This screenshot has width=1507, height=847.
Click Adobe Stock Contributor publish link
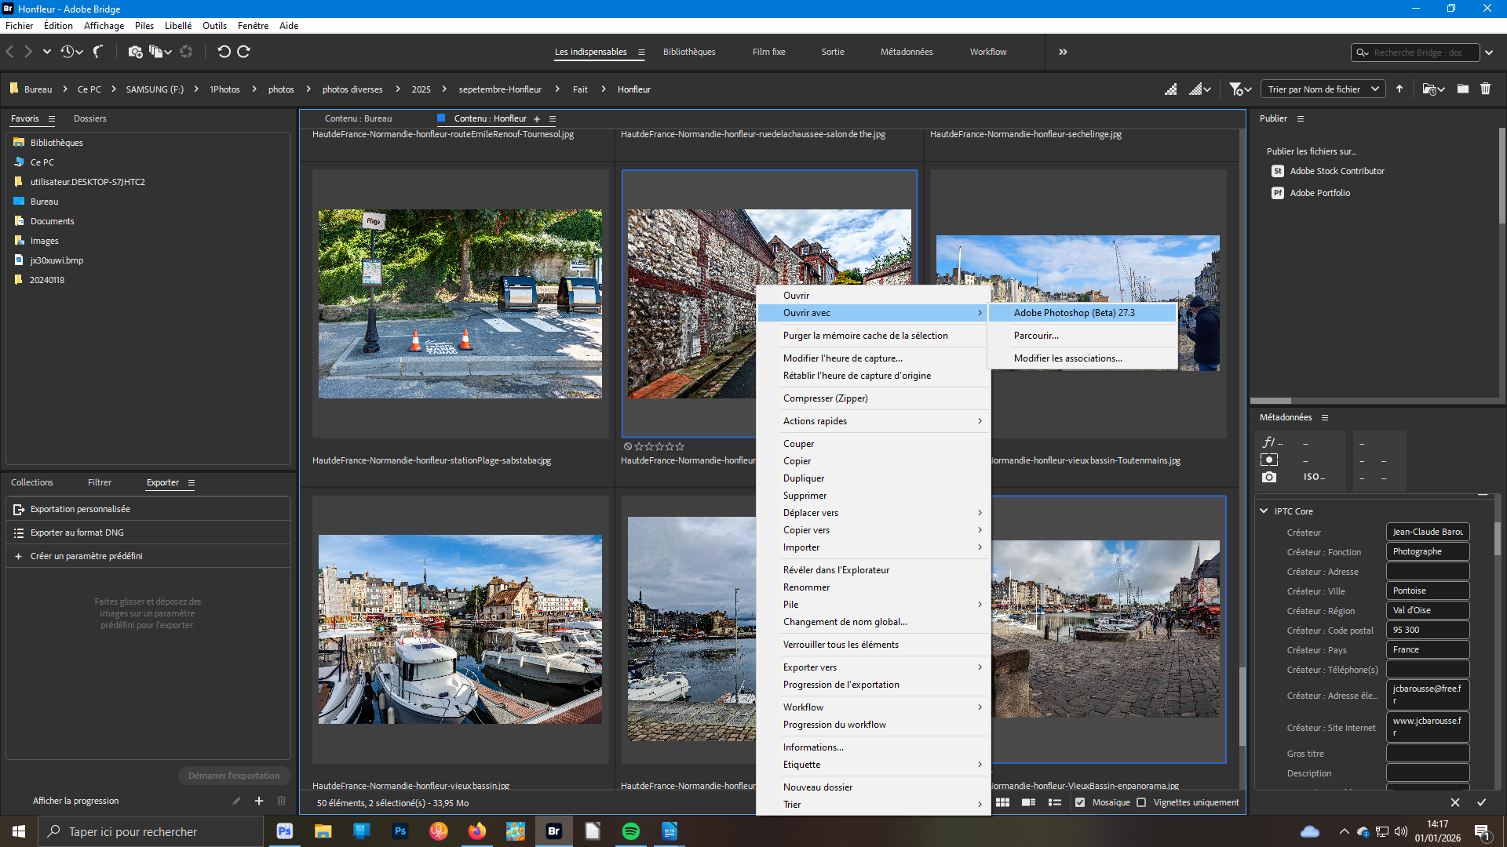coord(1337,171)
